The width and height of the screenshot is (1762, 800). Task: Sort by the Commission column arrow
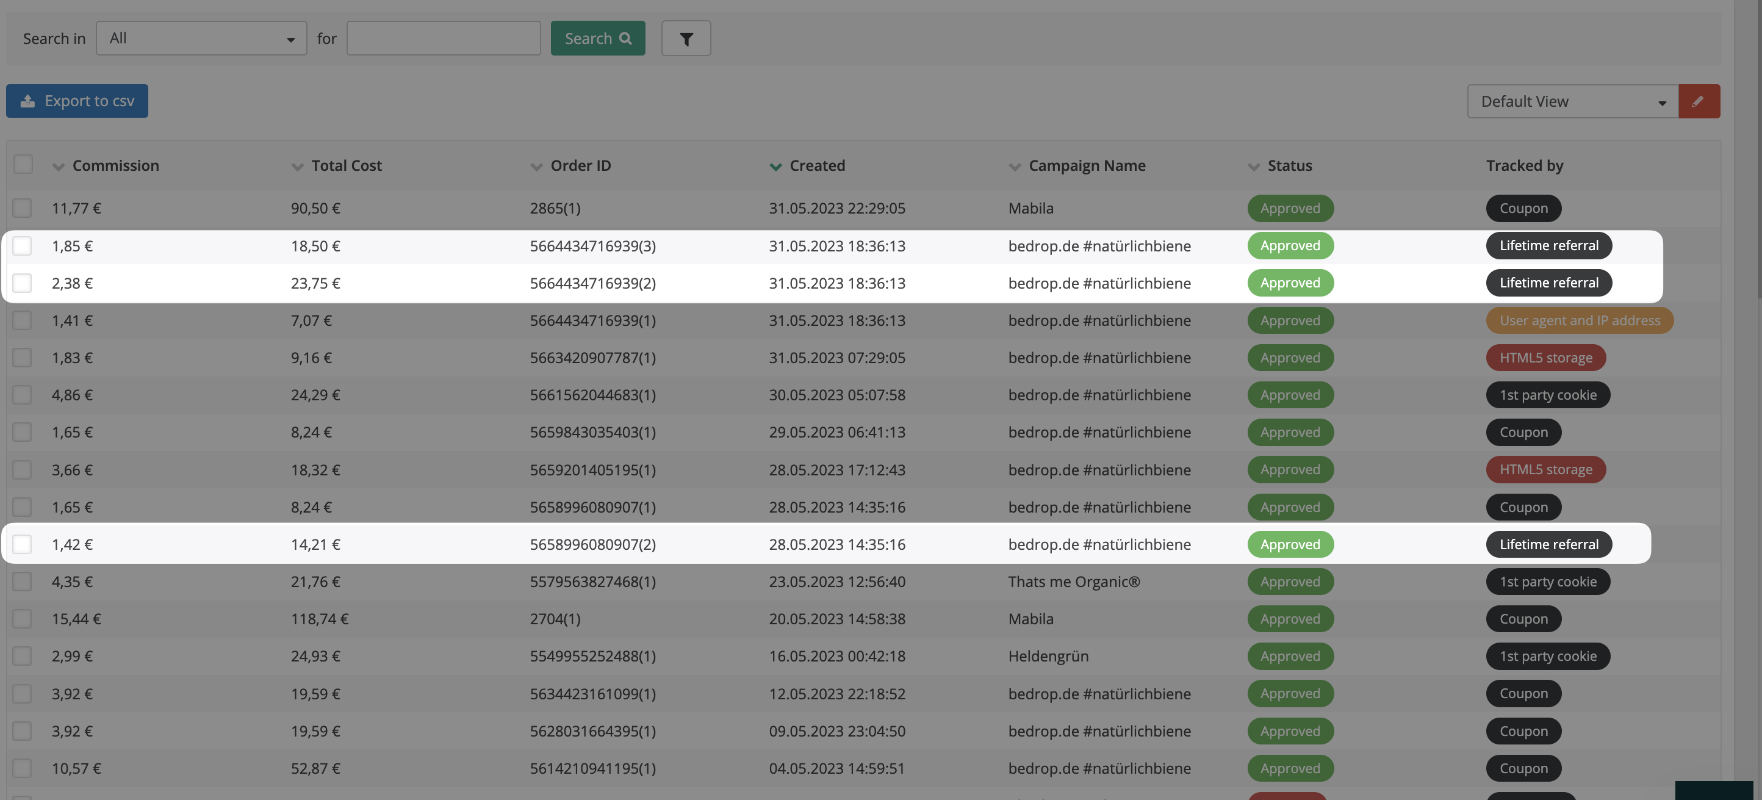point(58,167)
